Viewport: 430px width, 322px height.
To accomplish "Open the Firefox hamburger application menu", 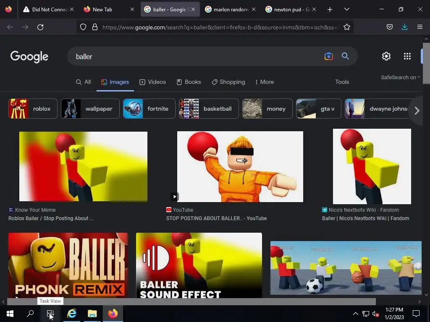I will click(x=420, y=27).
